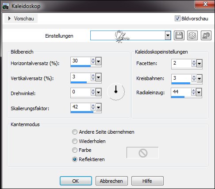Viewport: 215px width, 189px height.
Task: Open the Hilfe help button
Action: pyautogui.click(x=147, y=181)
